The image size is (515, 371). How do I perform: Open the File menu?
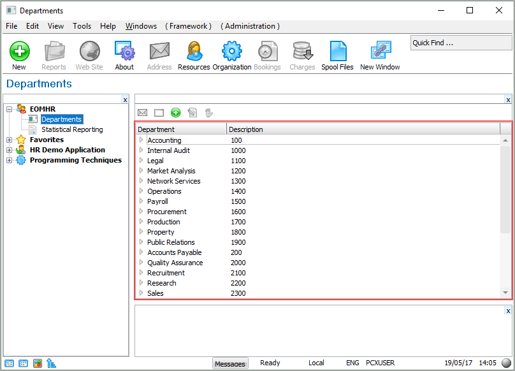pos(11,26)
